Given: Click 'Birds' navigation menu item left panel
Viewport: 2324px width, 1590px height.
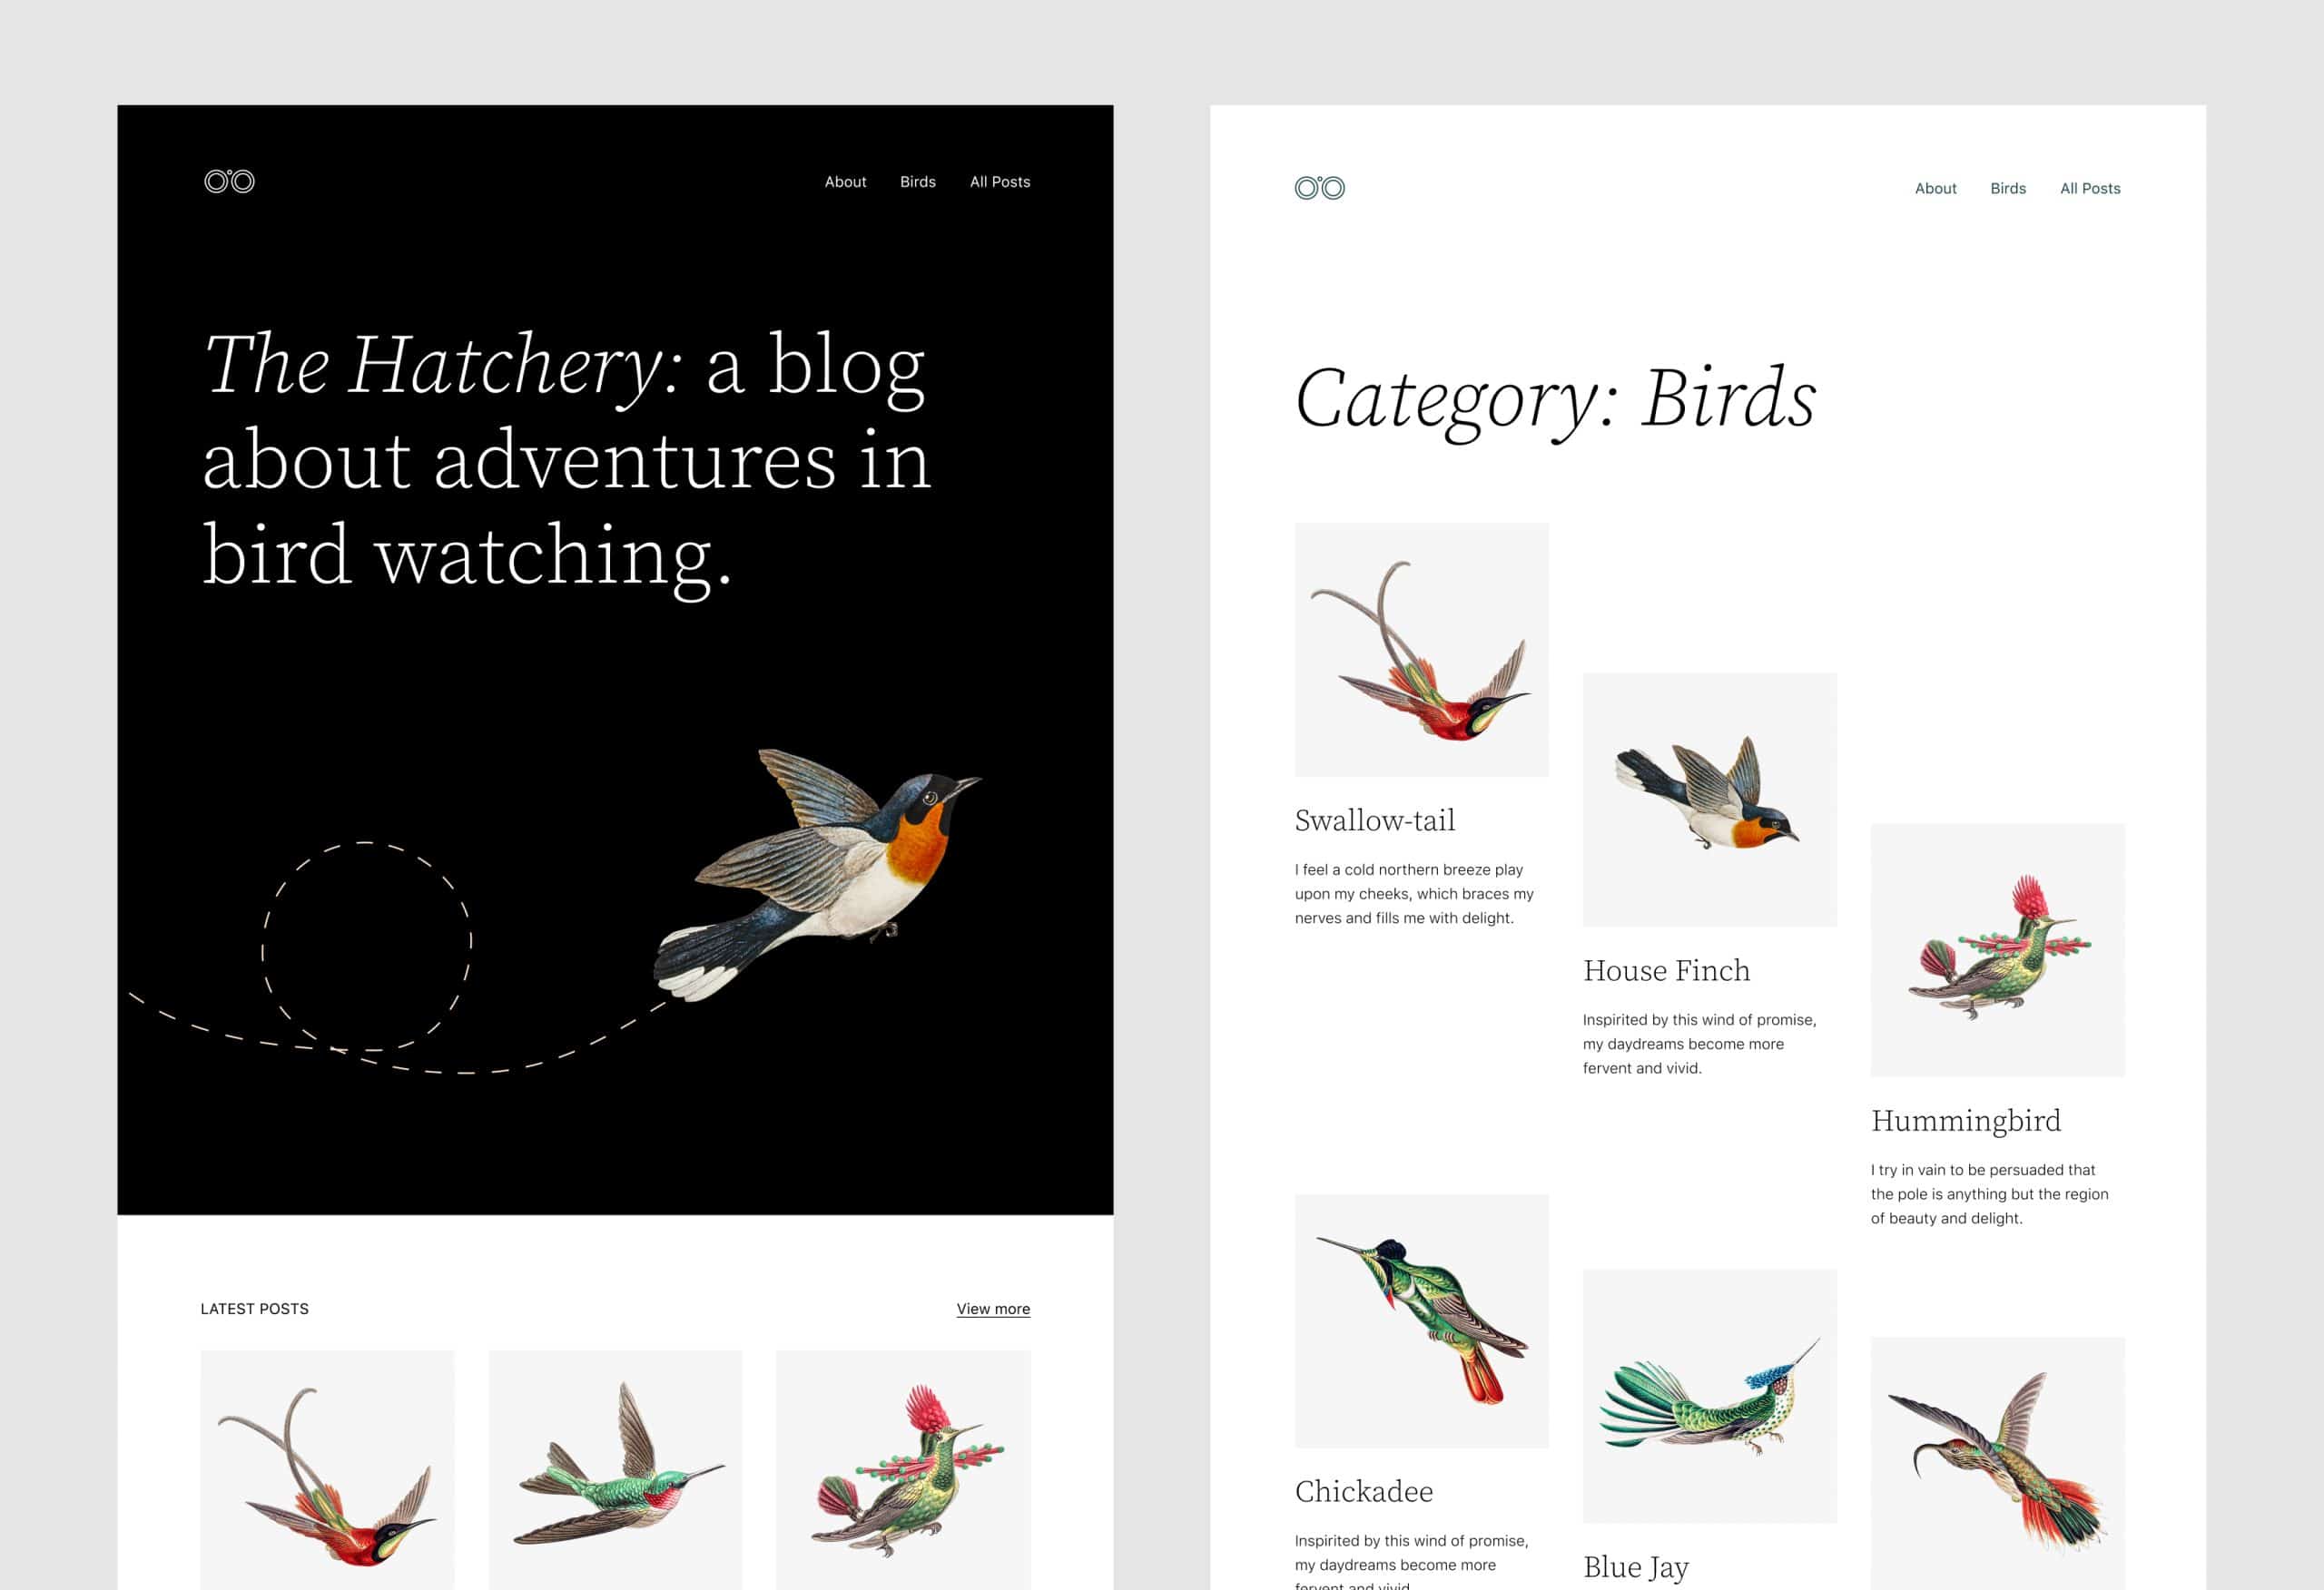Looking at the screenshot, I should coord(917,182).
